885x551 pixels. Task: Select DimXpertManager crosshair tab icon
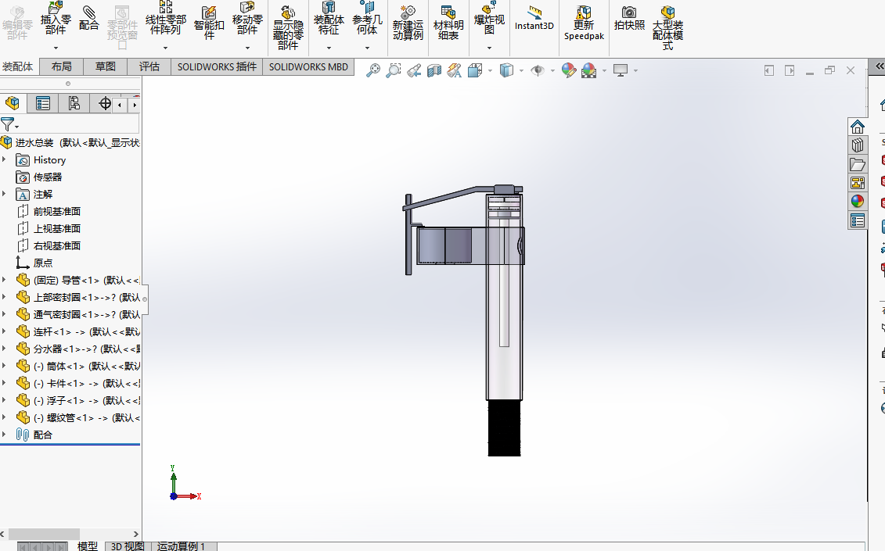click(104, 103)
